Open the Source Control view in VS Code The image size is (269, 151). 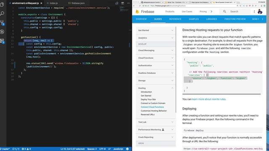pyautogui.click(x=2, y=23)
